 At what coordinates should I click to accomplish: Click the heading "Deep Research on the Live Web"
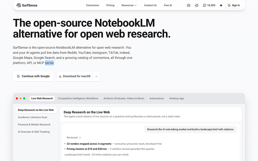click(x=87, y=112)
